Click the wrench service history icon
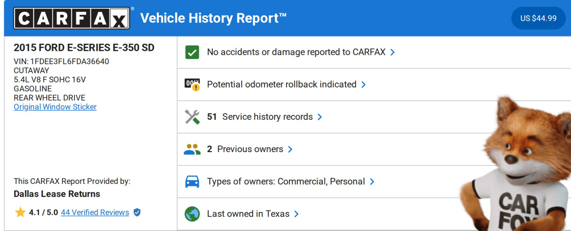This screenshot has width=571, height=231. pos(192,117)
